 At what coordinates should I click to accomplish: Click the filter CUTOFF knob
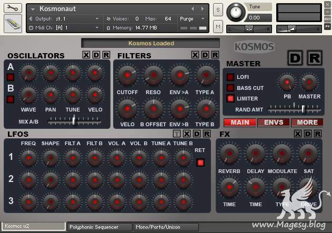(x=127, y=75)
